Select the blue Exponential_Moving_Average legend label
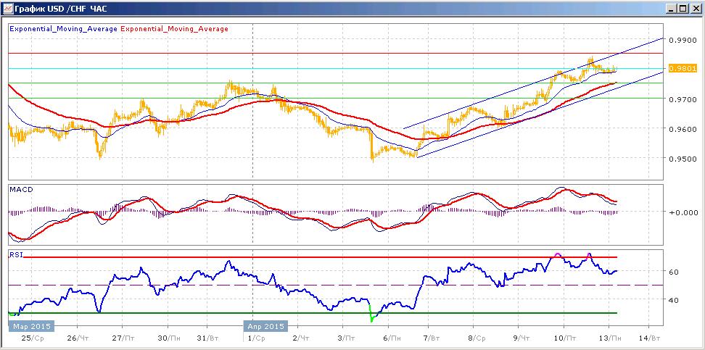This screenshot has height=350, width=705. tap(63, 29)
